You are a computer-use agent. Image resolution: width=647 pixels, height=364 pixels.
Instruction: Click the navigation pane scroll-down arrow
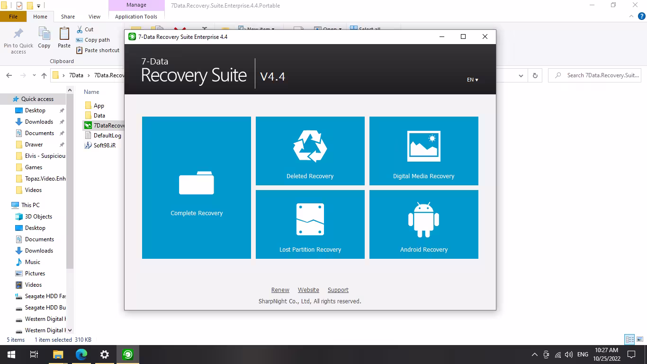pos(70,330)
